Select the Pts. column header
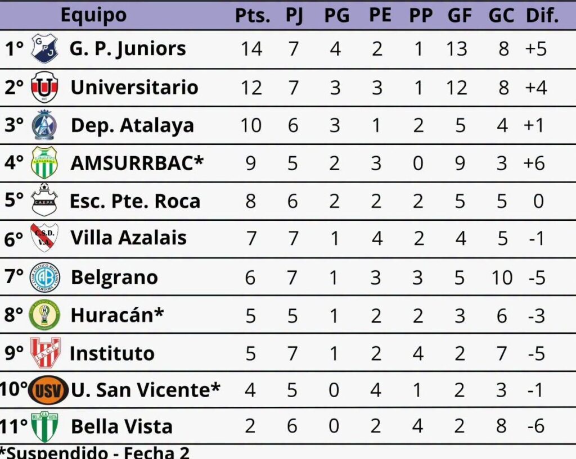576x459 pixels. pyautogui.click(x=252, y=16)
